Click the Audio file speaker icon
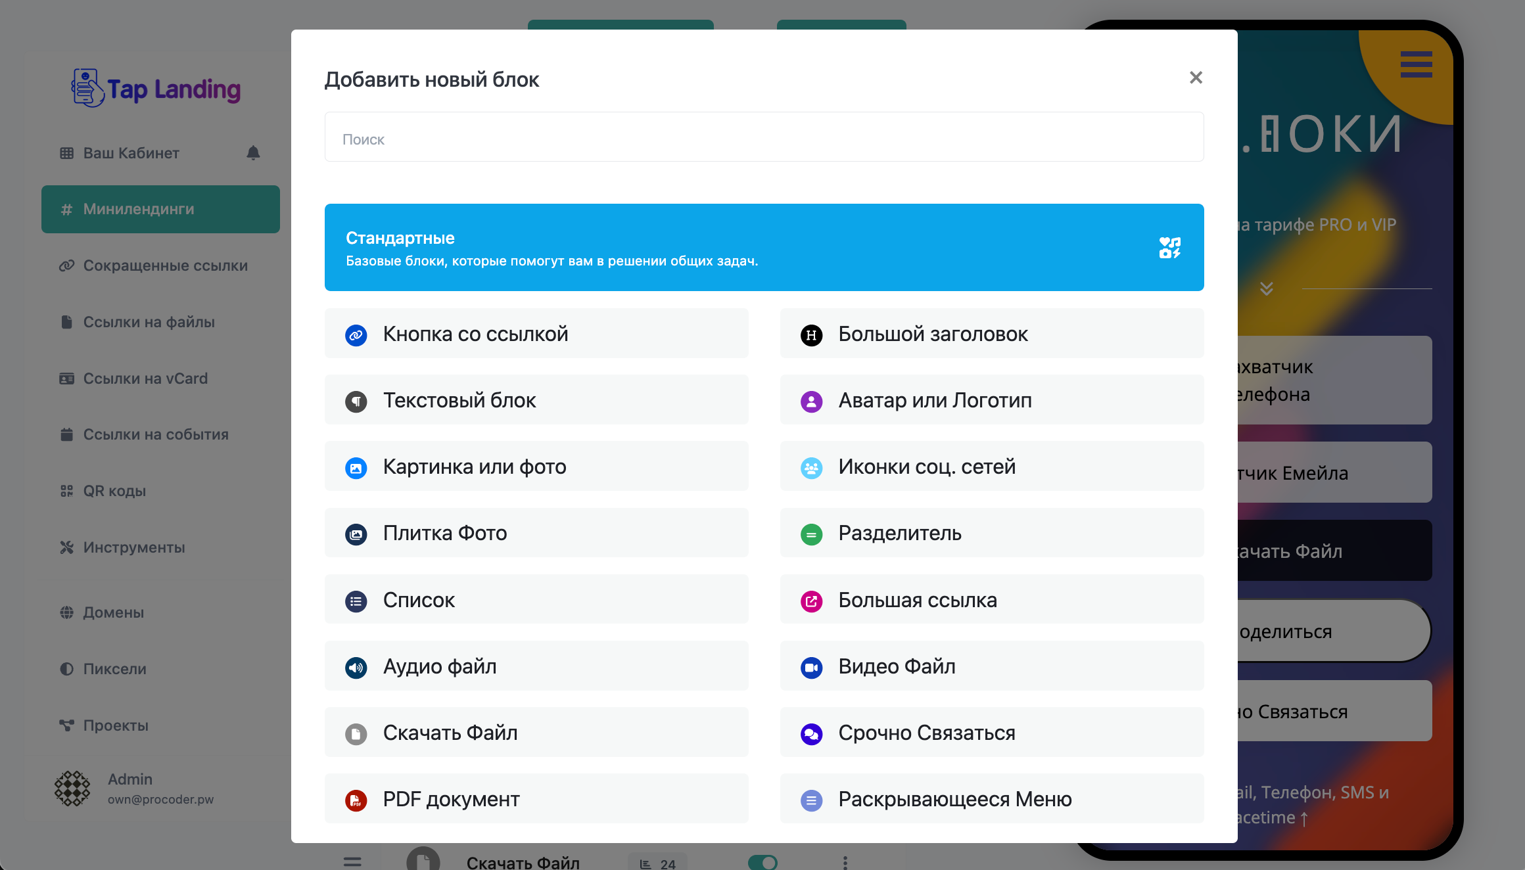 coord(356,667)
